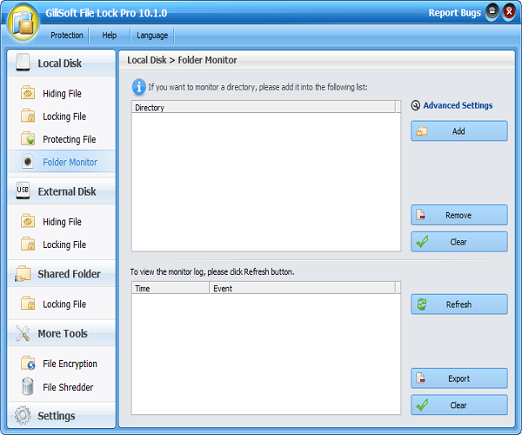Select Hiding File under External Disk
The width and height of the screenshot is (522, 435).
point(61,221)
